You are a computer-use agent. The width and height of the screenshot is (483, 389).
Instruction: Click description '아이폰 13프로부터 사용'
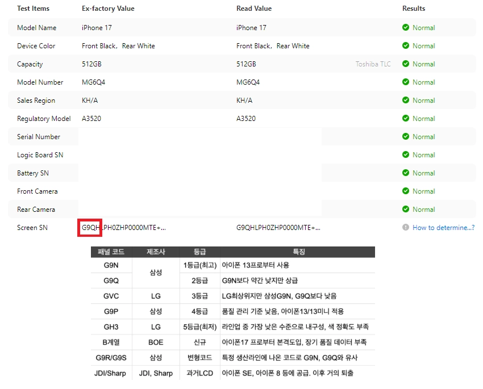tap(256, 265)
